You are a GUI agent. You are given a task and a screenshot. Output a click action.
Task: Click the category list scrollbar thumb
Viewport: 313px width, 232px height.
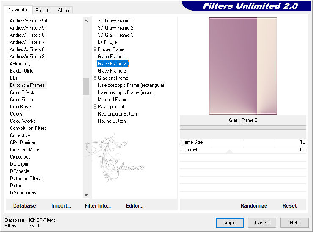tap(86, 86)
